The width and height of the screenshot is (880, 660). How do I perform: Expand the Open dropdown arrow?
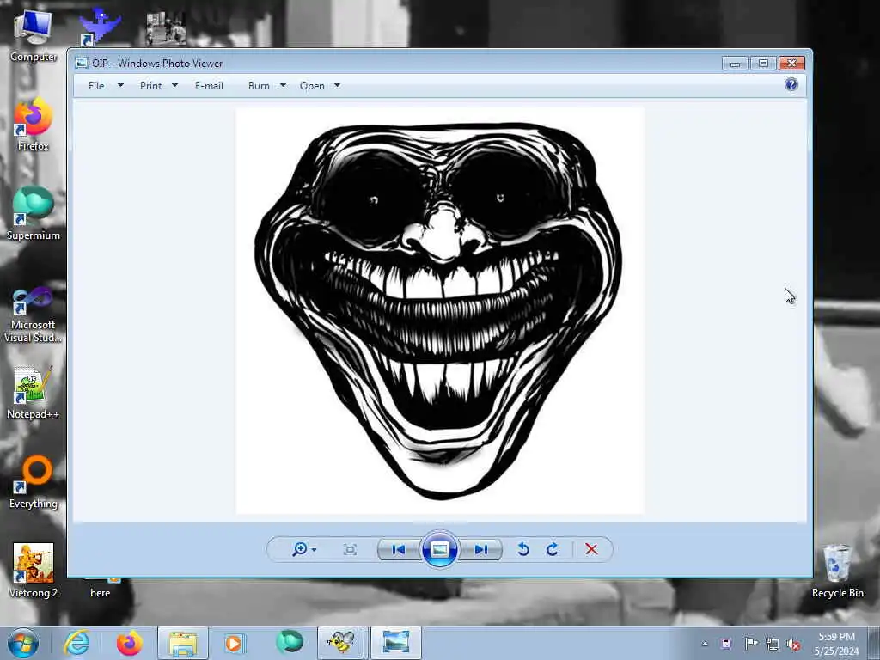pyautogui.click(x=337, y=86)
